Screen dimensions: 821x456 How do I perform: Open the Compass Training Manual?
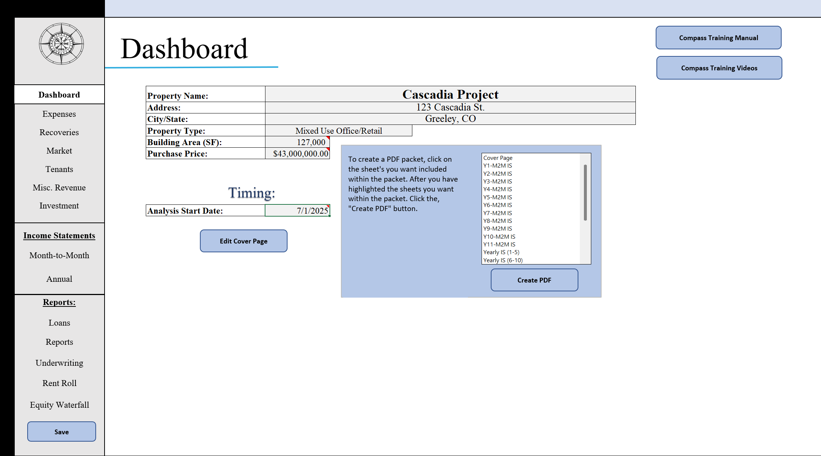[x=718, y=38]
